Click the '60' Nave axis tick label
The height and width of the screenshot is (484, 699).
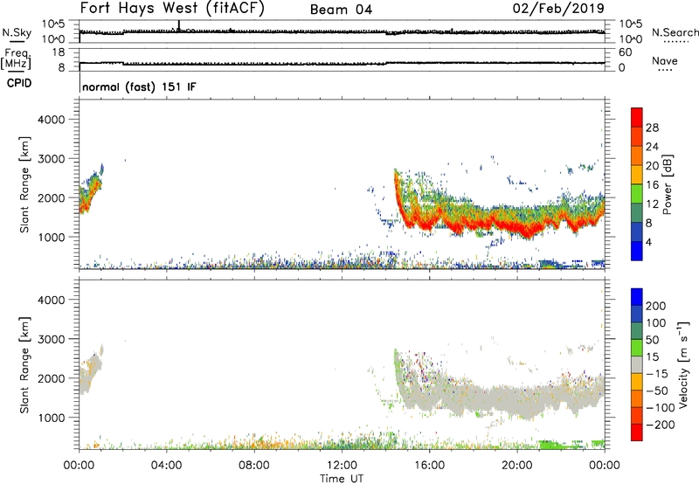625,52
